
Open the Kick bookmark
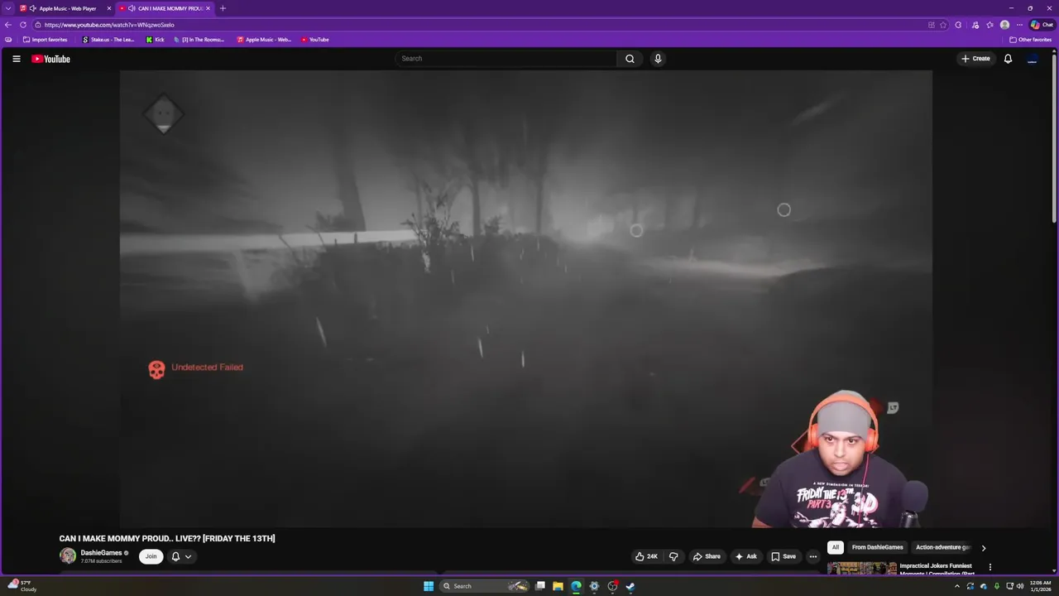155,40
